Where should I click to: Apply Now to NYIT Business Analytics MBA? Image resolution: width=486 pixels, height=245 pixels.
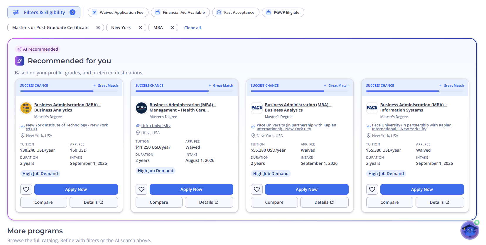click(76, 189)
